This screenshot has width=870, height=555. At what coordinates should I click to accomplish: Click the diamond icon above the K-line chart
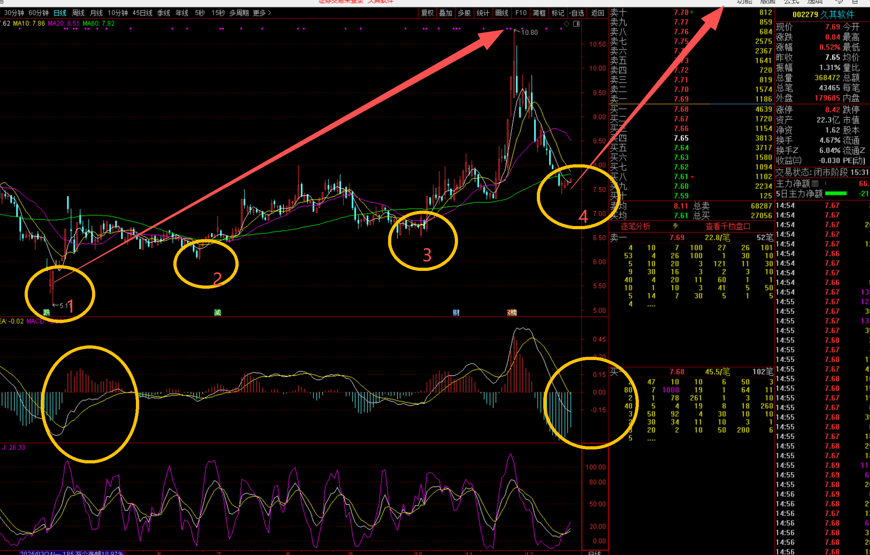pos(566,24)
